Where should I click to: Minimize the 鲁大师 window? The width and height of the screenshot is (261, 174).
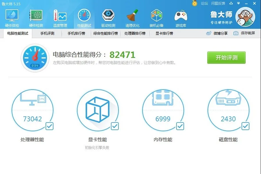(246, 3)
